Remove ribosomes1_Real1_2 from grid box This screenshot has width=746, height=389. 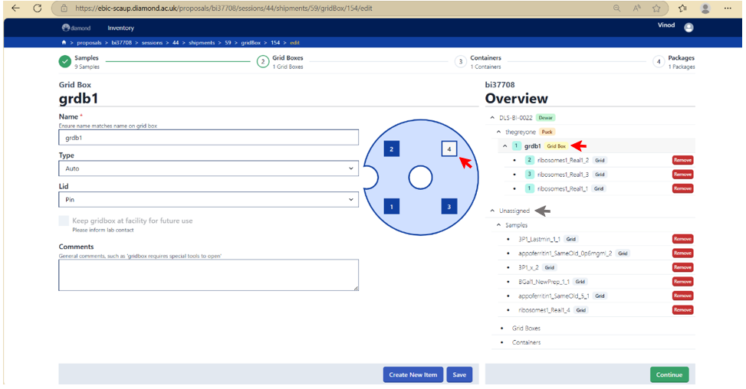[x=682, y=161]
